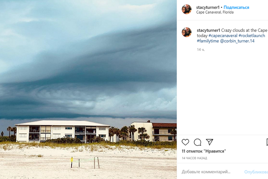Click 14 ЧАСОВ НАЗАД post timestamp
The width and height of the screenshot is (268, 179).
pos(195,158)
